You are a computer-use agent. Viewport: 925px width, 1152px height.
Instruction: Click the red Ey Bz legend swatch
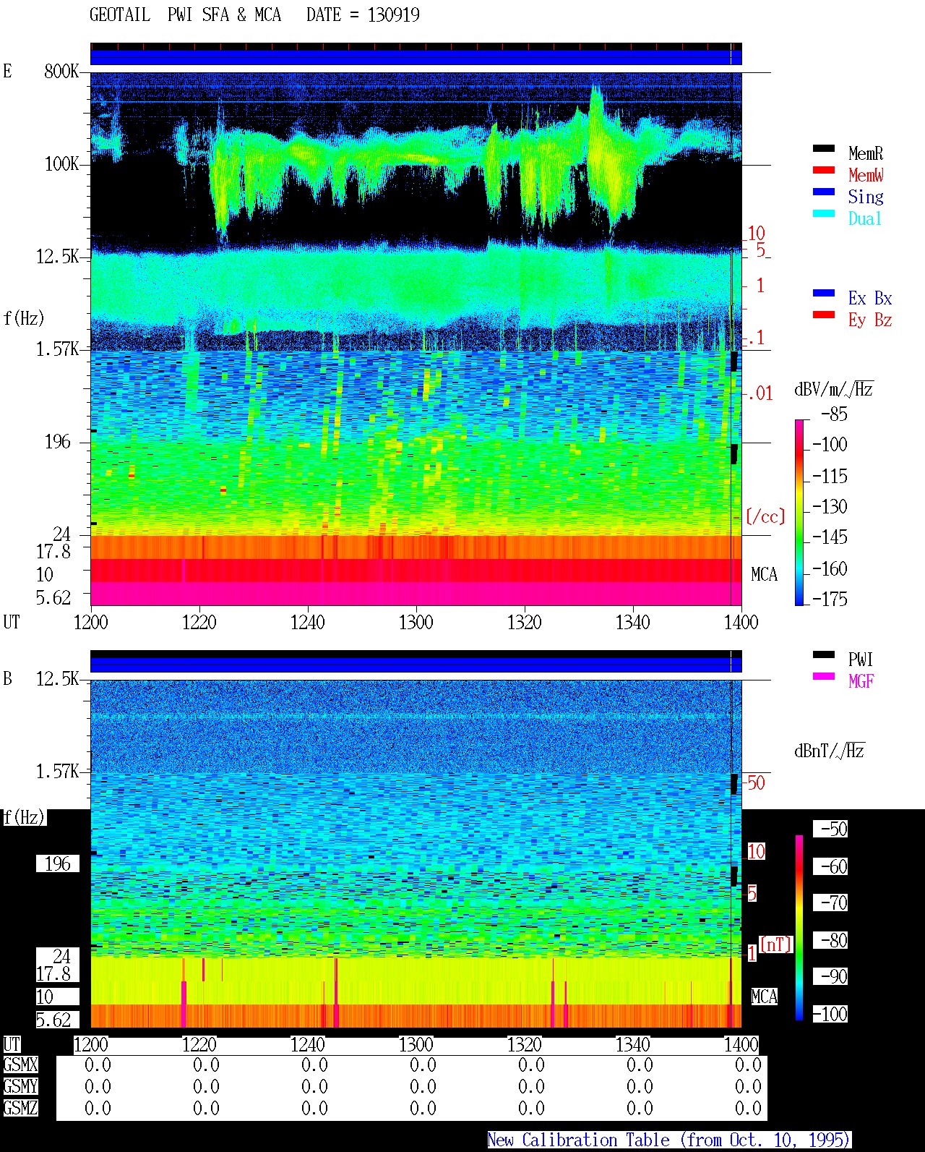coord(824,315)
